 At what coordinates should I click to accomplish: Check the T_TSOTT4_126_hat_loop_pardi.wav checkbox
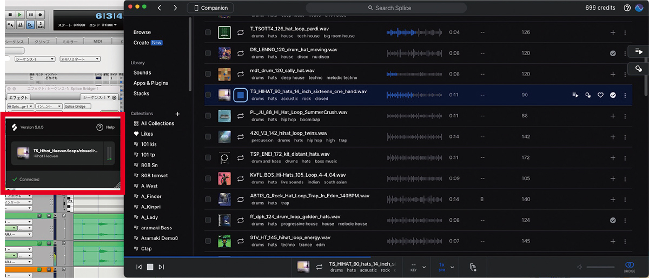tap(208, 32)
